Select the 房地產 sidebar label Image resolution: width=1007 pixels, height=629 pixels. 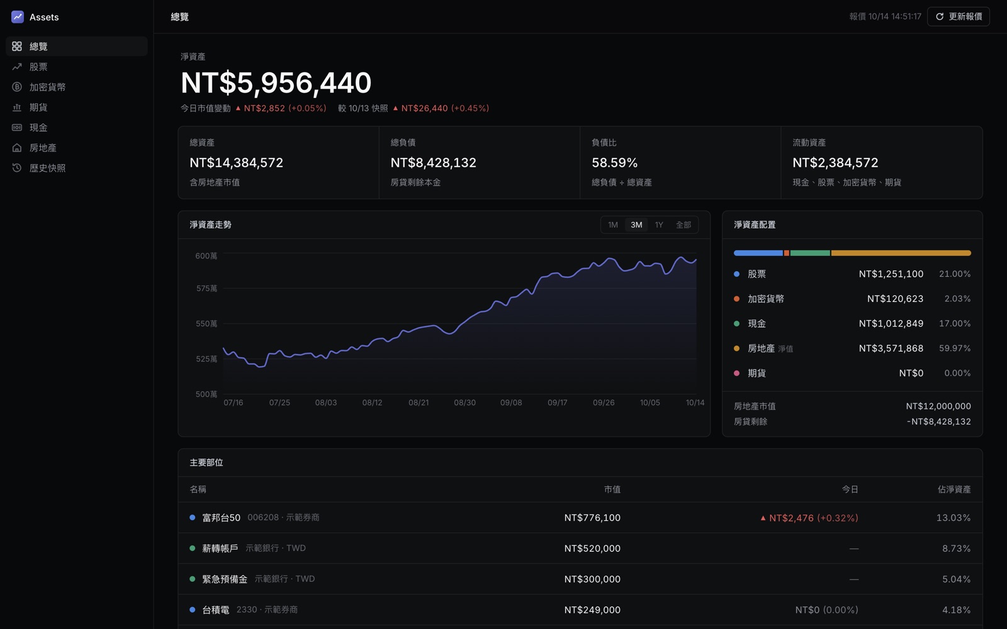[x=43, y=148]
